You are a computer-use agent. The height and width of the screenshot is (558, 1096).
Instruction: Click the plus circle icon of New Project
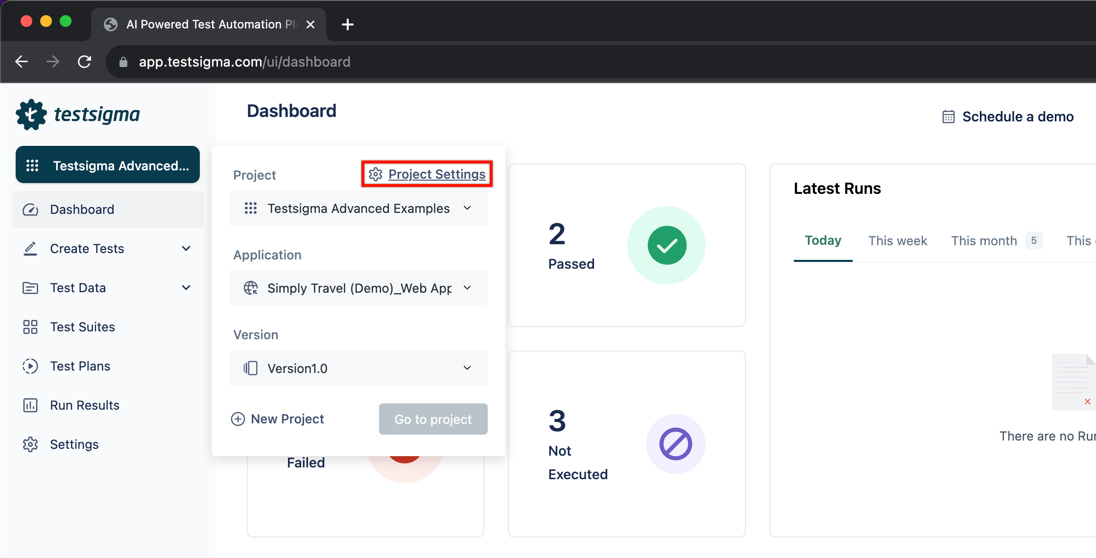(x=238, y=419)
